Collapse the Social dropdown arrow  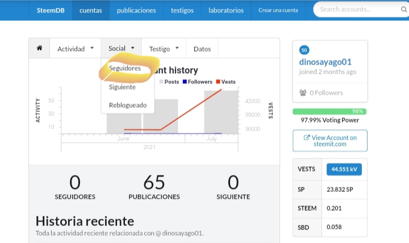[x=132, y=48]
